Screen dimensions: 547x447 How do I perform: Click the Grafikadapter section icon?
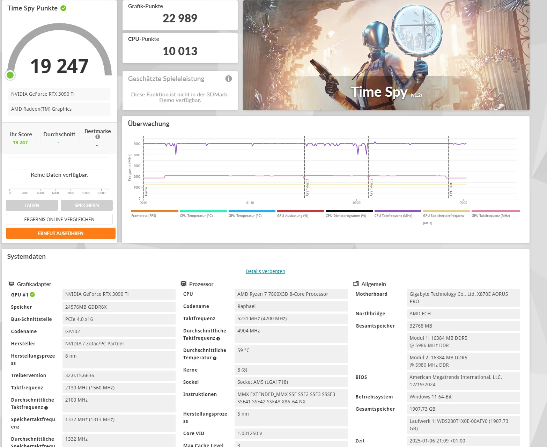12,284
